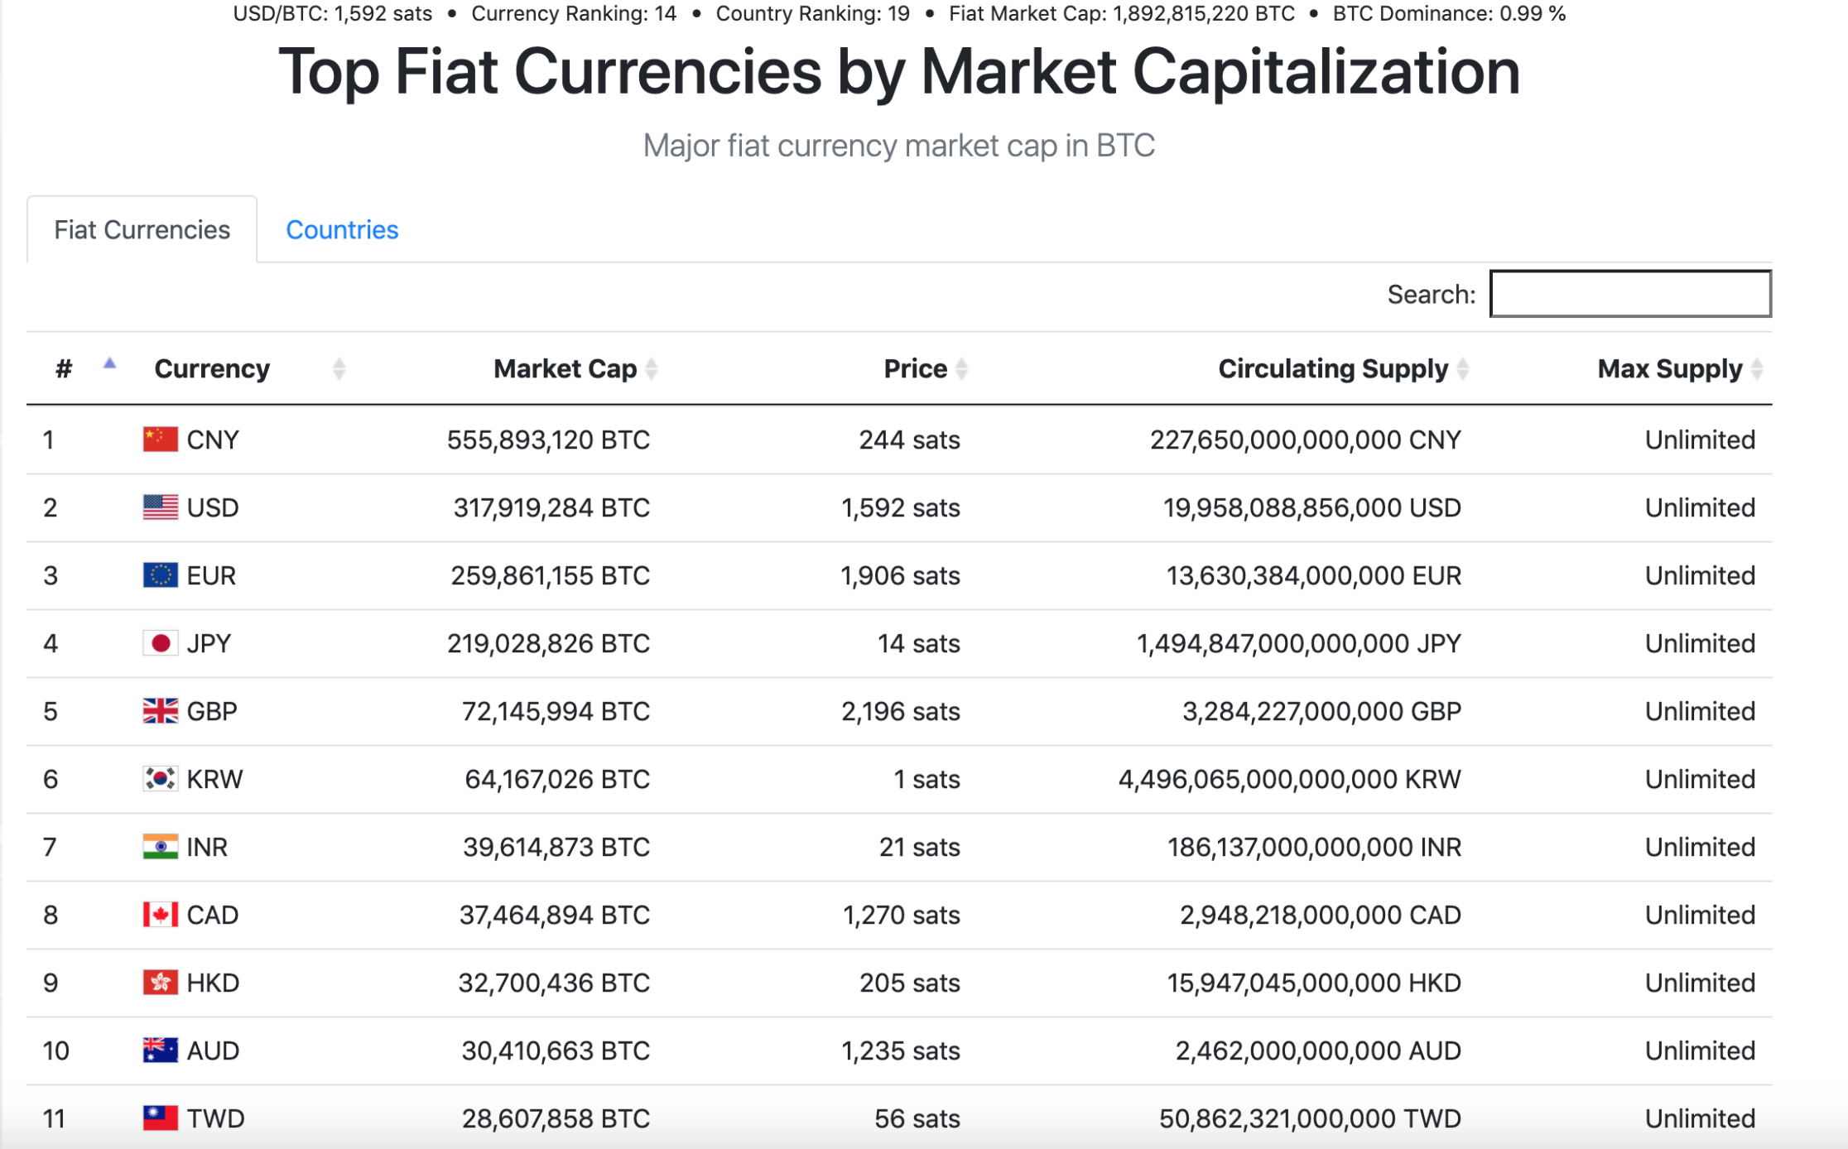
Task: Click the Japan flag icon beside JPY
Action: tap(160, 643)
